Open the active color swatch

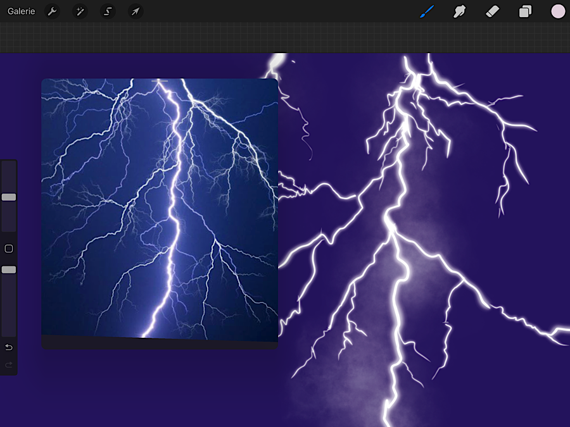tap(558, 11)
